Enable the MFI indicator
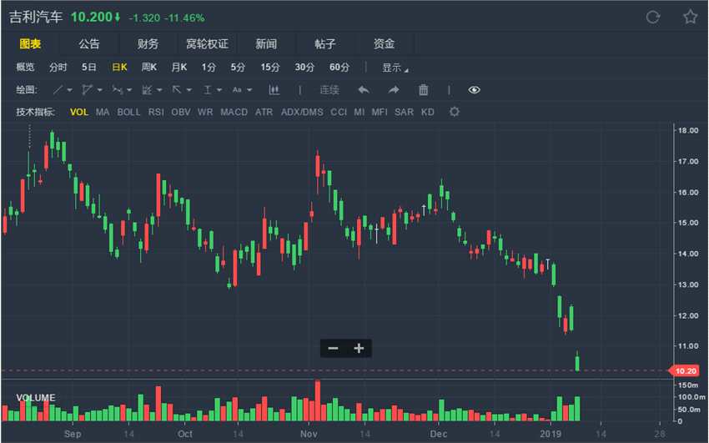Image resolution: width=709 pixels, height=443 pixels. coord(380,112)
